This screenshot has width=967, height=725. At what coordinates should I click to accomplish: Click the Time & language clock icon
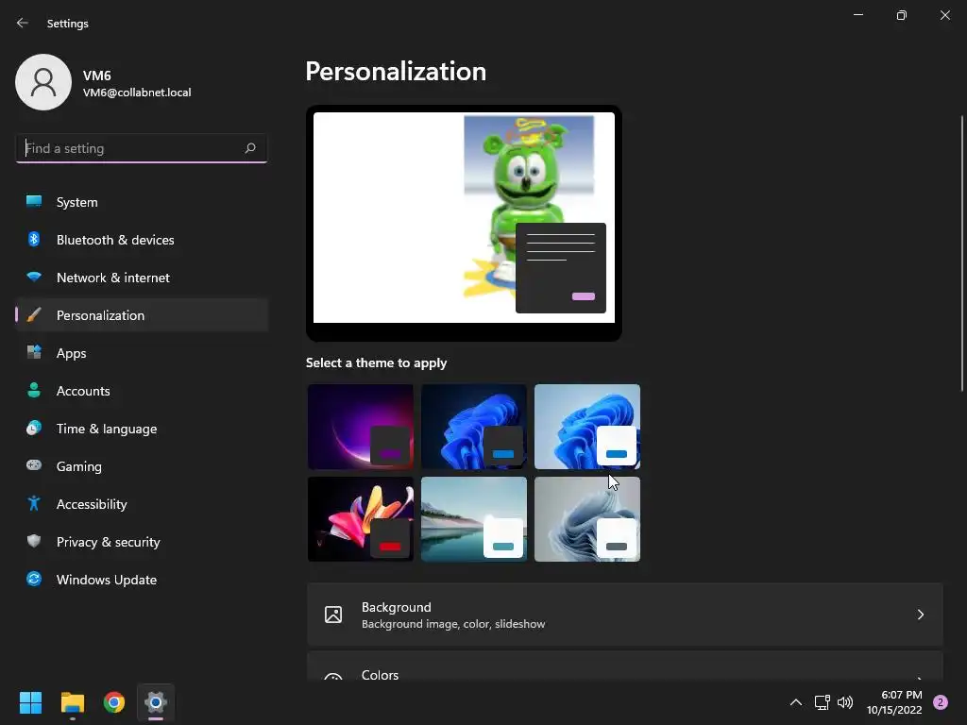(34, 428)
